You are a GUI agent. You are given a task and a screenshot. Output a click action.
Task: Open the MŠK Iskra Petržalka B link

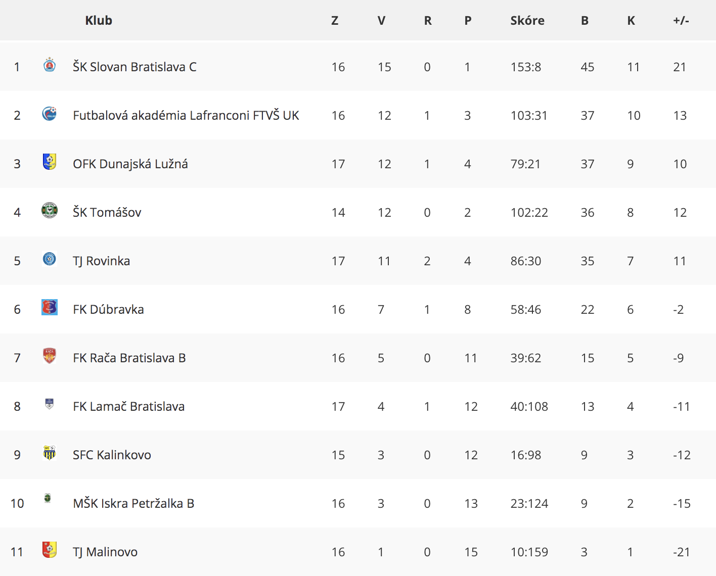coord(133,503)
